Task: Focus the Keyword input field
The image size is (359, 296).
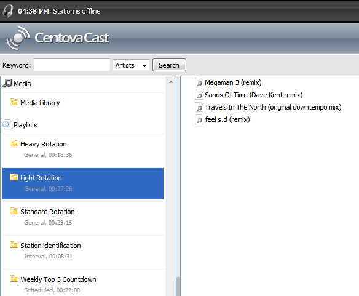Action: tap(72, 65)
